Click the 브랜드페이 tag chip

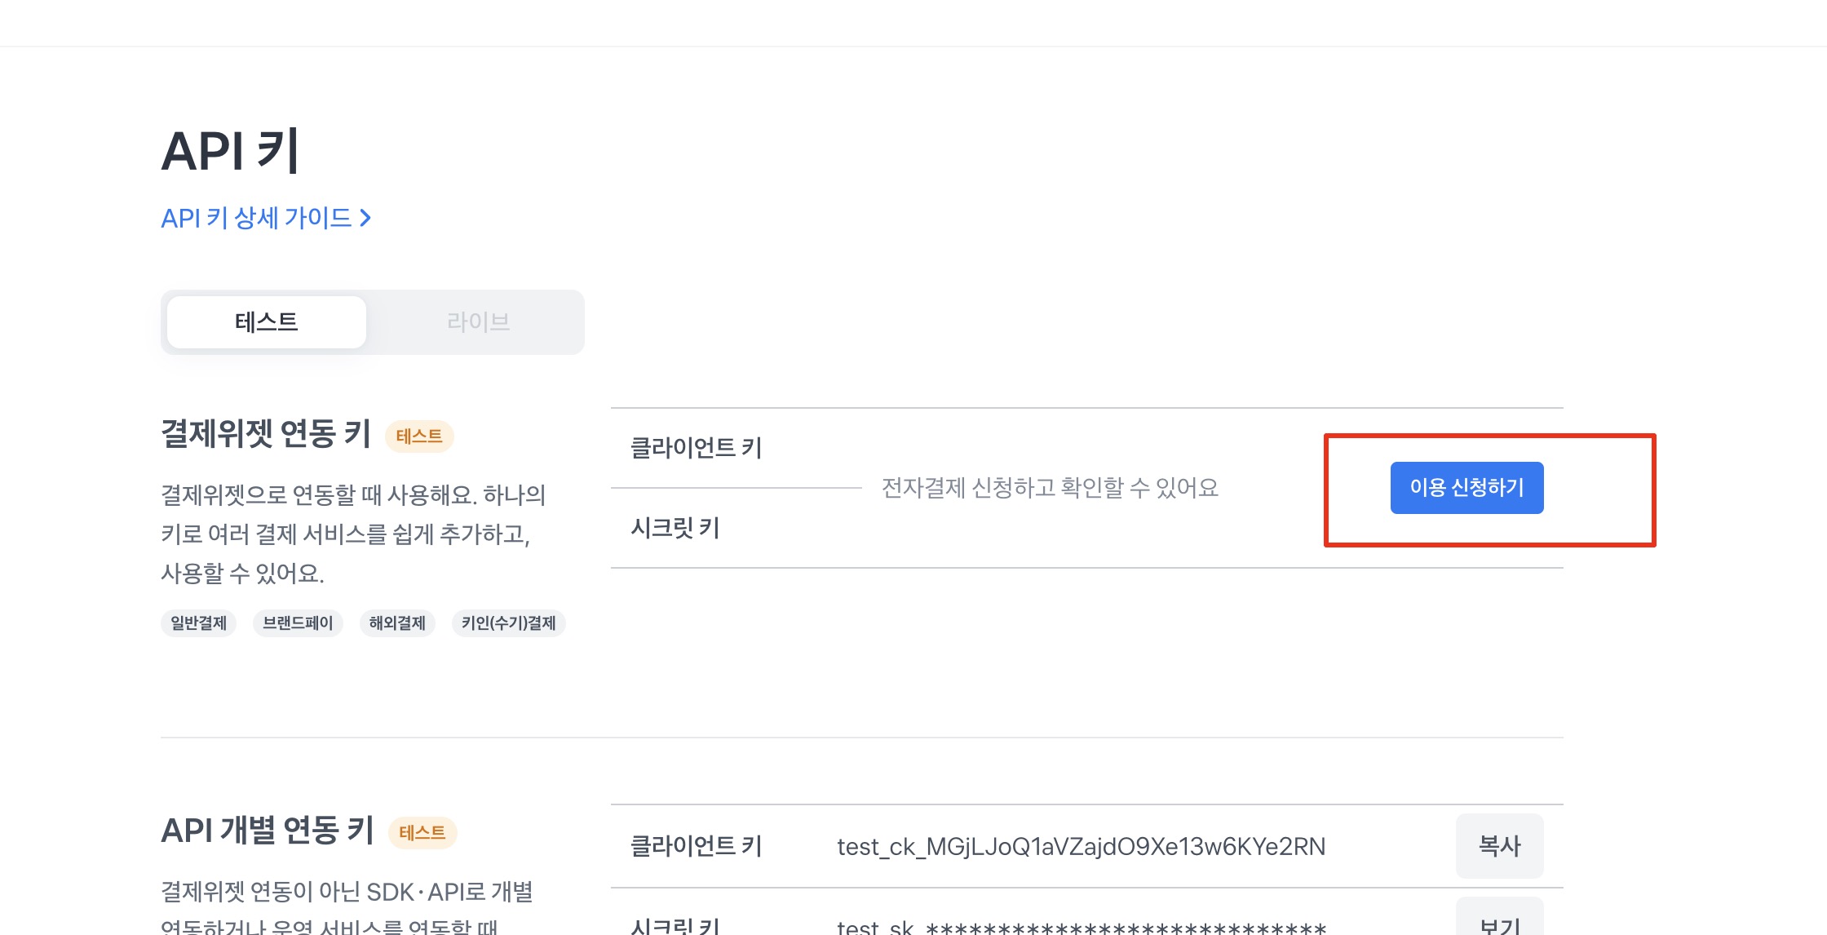click(x=298, y=623)
